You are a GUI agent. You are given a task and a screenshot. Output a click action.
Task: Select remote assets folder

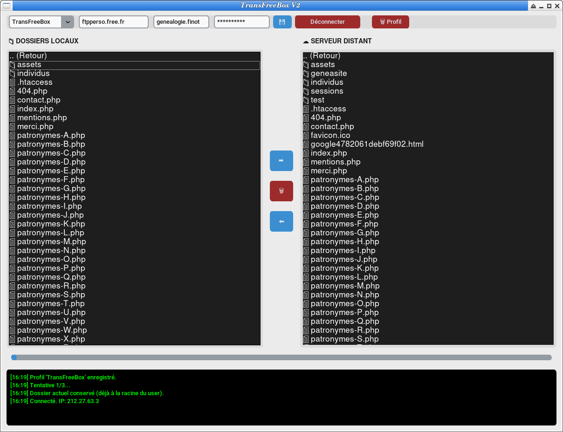428,65
